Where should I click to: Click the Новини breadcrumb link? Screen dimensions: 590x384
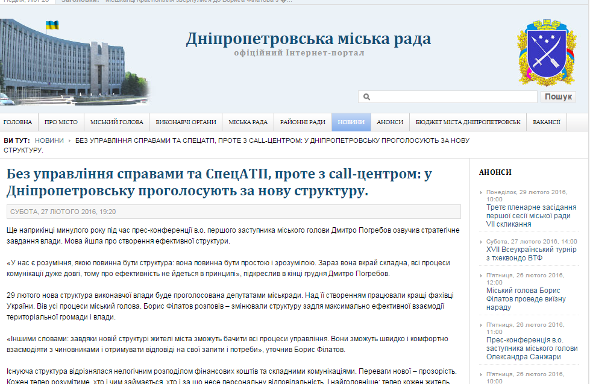click(49, 140)
